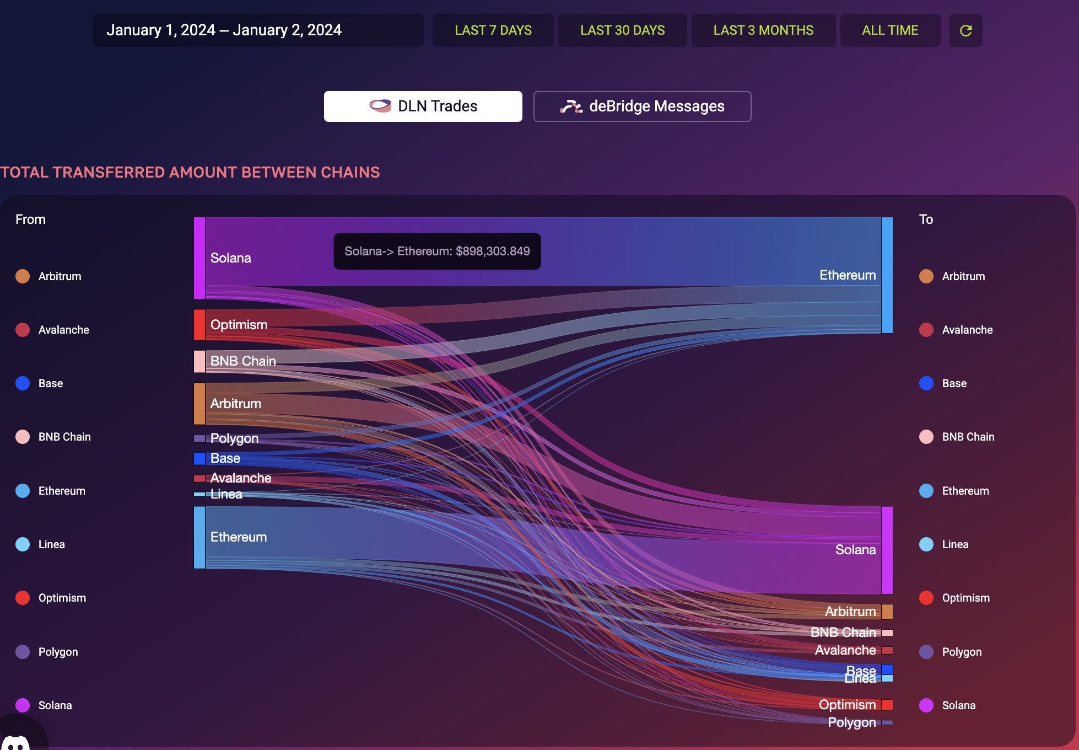
Task: Choose LAST 3 MONTHS filter
Action: click(763, 30)
